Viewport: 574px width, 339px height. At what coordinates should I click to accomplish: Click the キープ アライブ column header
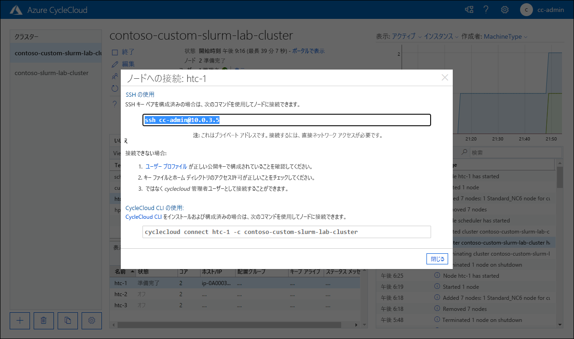coord(306,272)
